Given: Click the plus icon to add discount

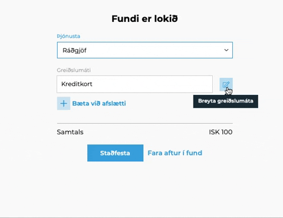Looking at the screenshot, I should pos(64,103).
